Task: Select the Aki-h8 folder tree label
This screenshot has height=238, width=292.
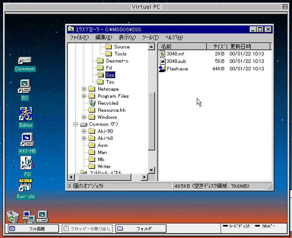Action: click(105, 138)
